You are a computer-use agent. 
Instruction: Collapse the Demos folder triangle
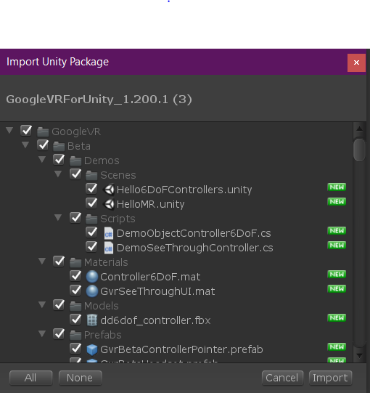coord(42,159)
